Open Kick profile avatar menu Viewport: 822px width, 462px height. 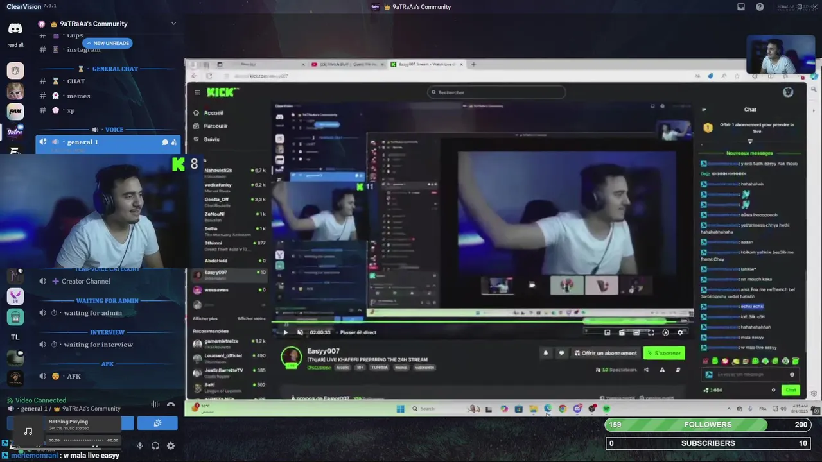click(x=788, y=92)
